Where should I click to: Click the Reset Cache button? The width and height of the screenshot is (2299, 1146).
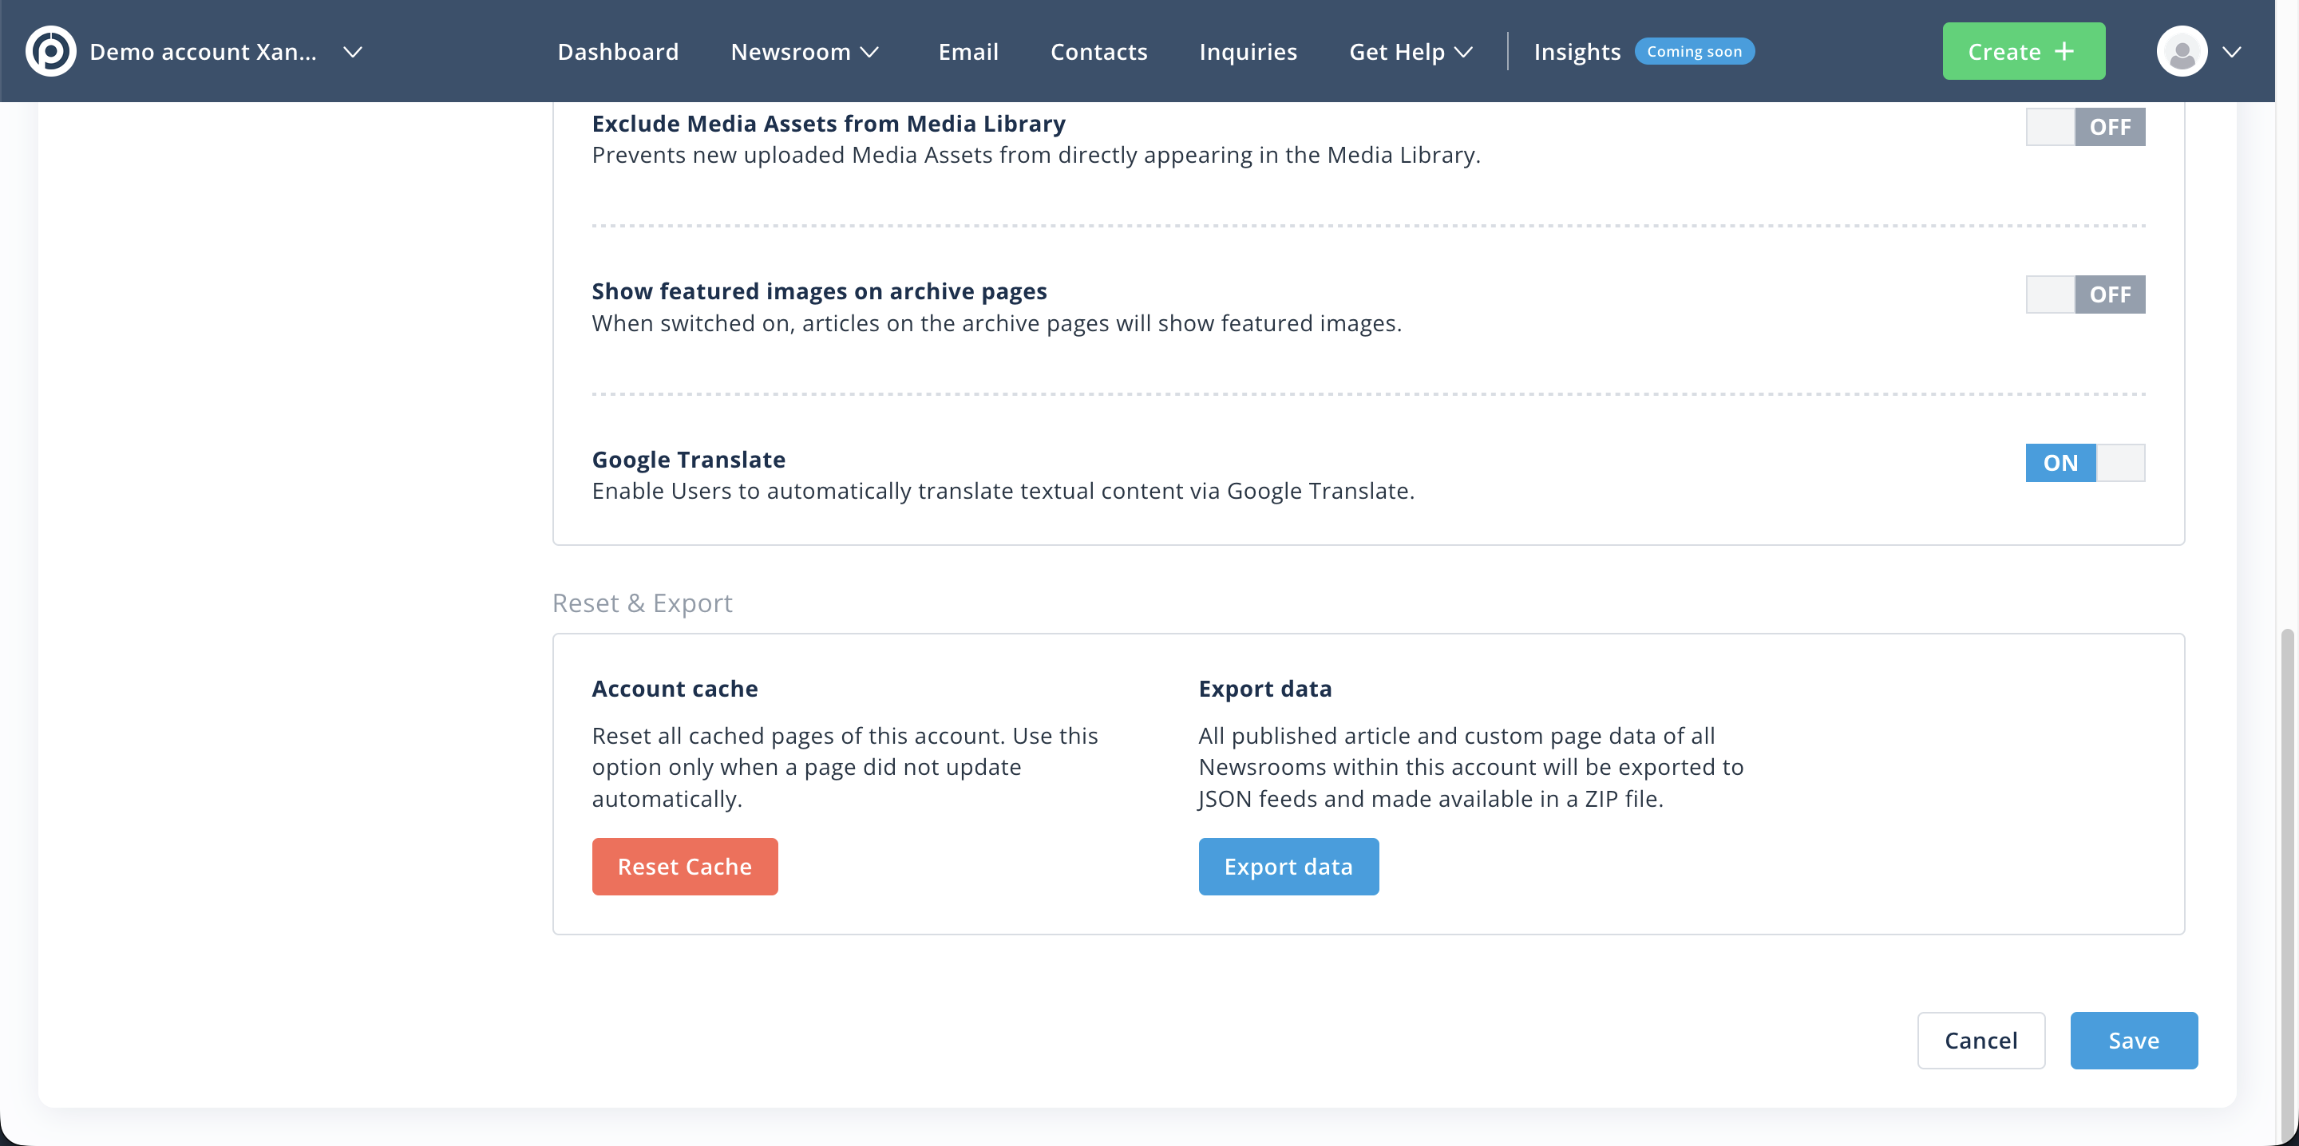tap(685, 867)
